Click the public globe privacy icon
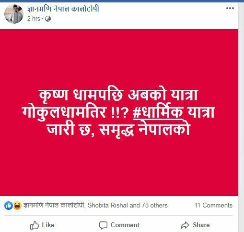The height and width of the screenshot is (232, 244). pos(48,19)
